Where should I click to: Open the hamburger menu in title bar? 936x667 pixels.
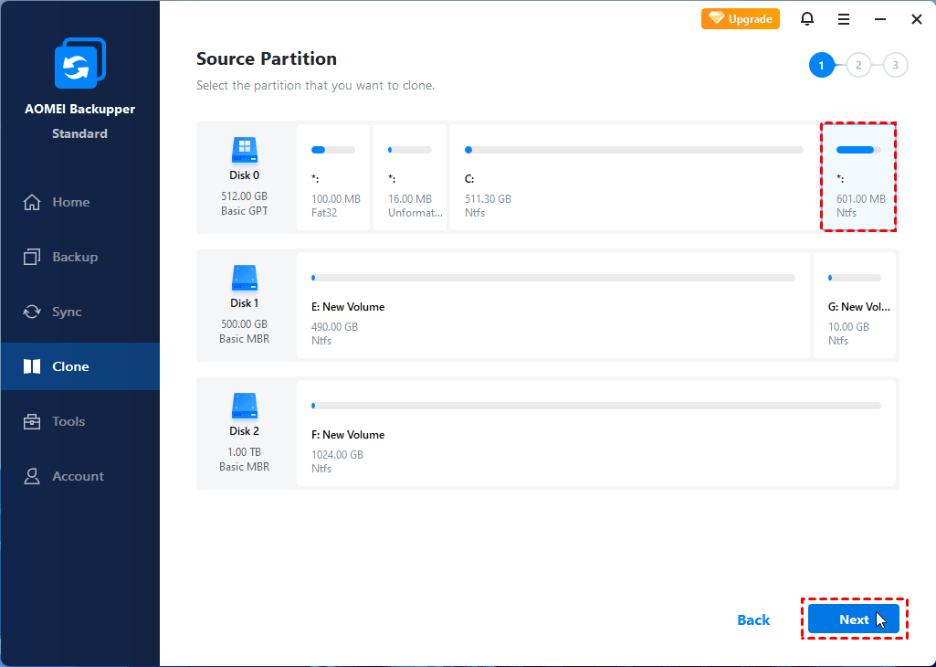[x=844, y=18]
